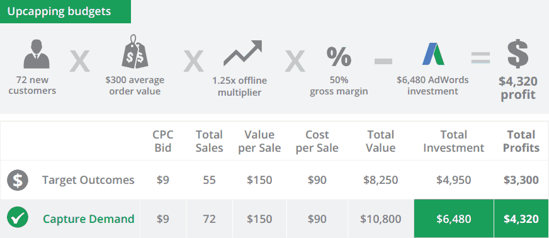Toggle the Capture Demand green checkmark

18,217
